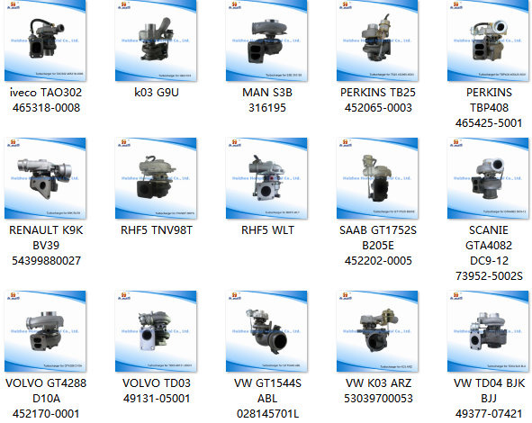This screenshot has width=532, height=423.
Task: Select the k03 G9U turbocharger thumbnail
Action: point(156,40)
